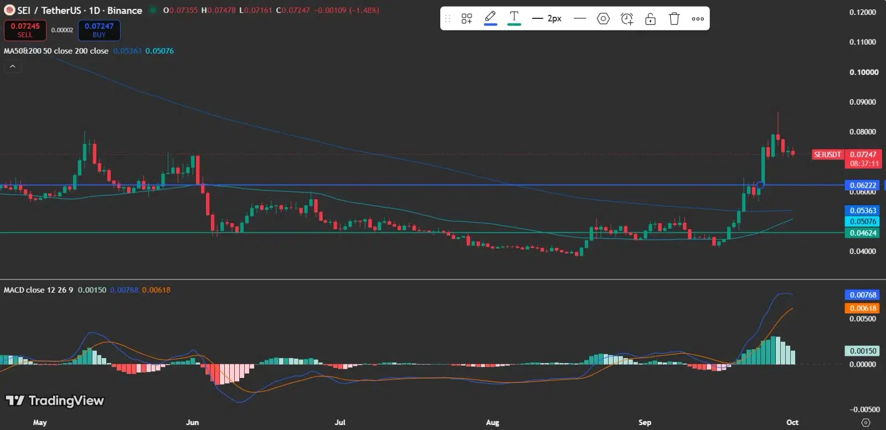Select the 0.06222 blue line price label
This screenshot has width=886, height=430.
tap(863, 185)
